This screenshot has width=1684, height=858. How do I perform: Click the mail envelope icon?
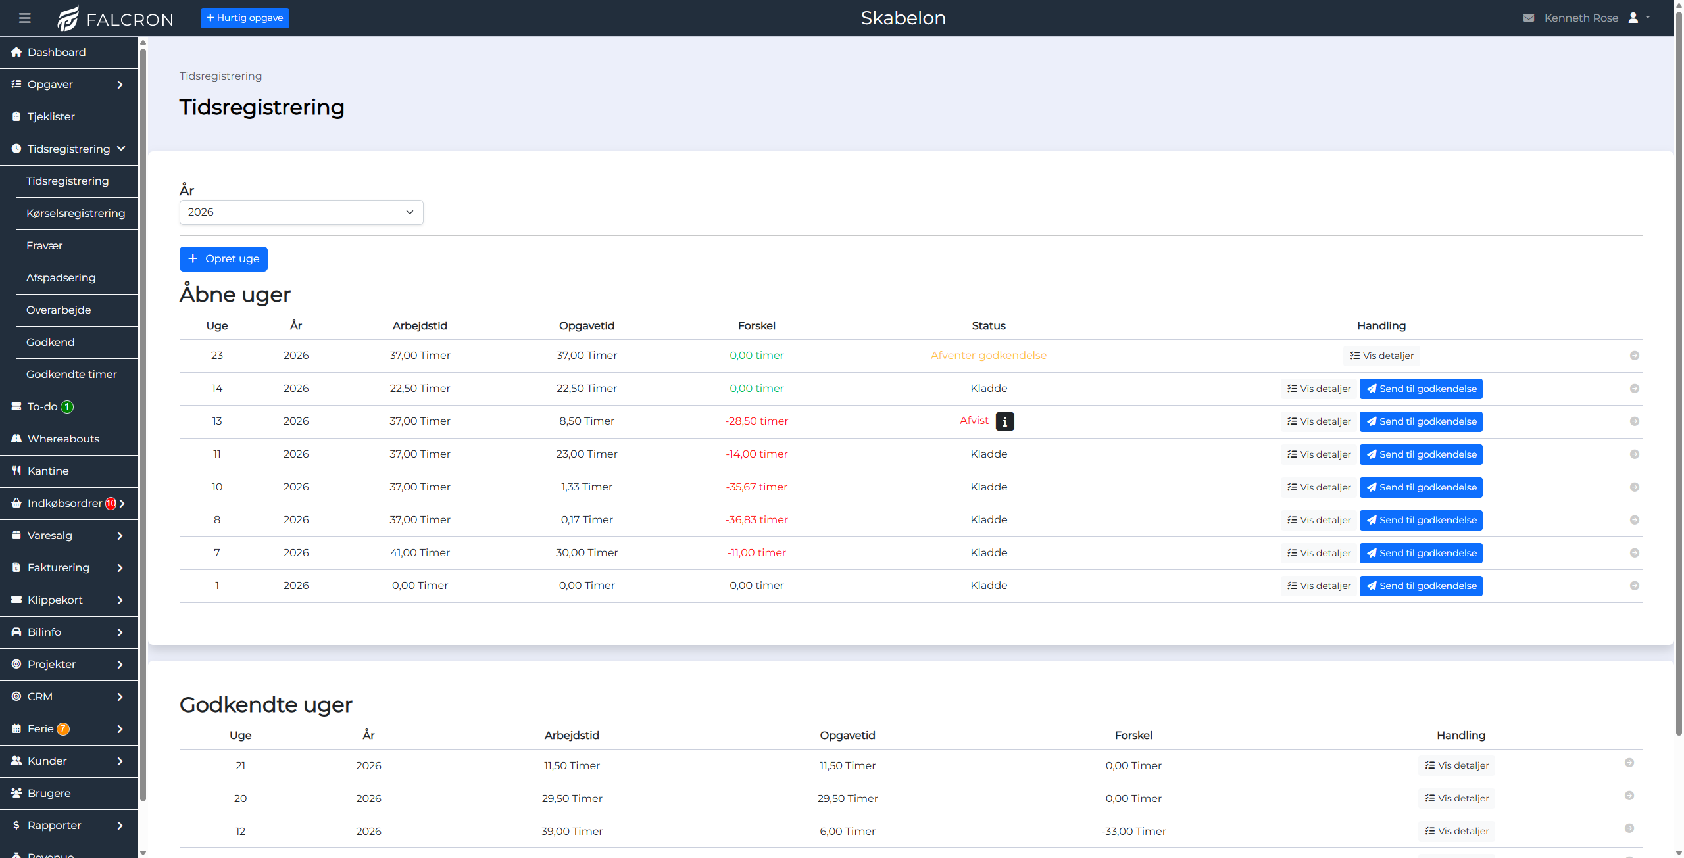pyautogui.click(x=1529, y=18)
